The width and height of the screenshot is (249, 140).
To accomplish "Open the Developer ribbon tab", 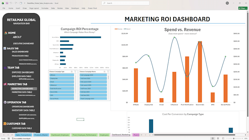I will 75,8.
